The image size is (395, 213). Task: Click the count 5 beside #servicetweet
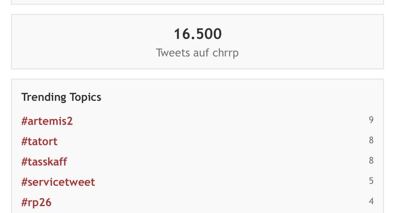pos(371,181)
